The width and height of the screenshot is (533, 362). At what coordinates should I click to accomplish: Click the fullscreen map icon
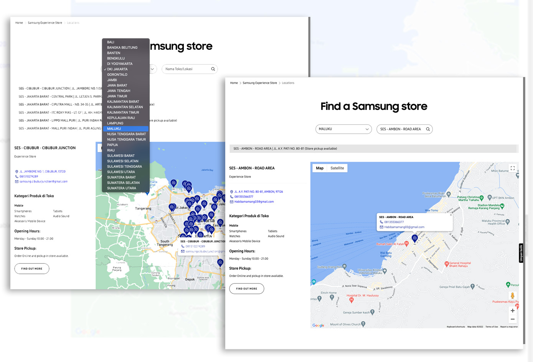512,168
